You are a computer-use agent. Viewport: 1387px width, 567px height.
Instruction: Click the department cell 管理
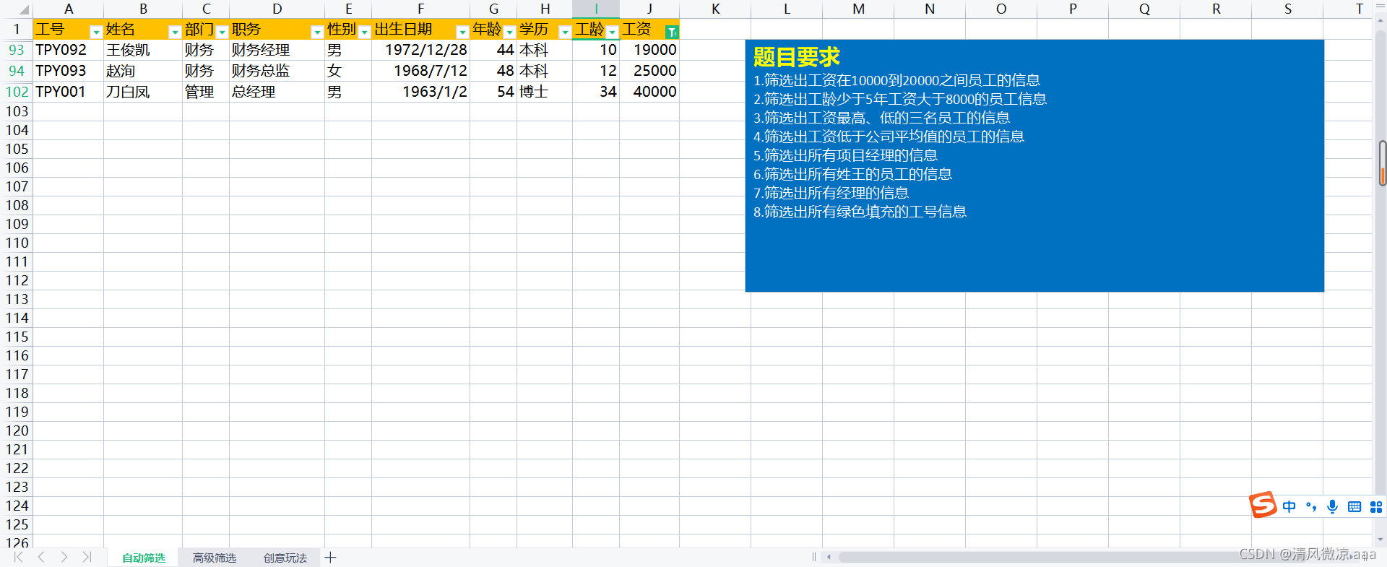[206, 92]
